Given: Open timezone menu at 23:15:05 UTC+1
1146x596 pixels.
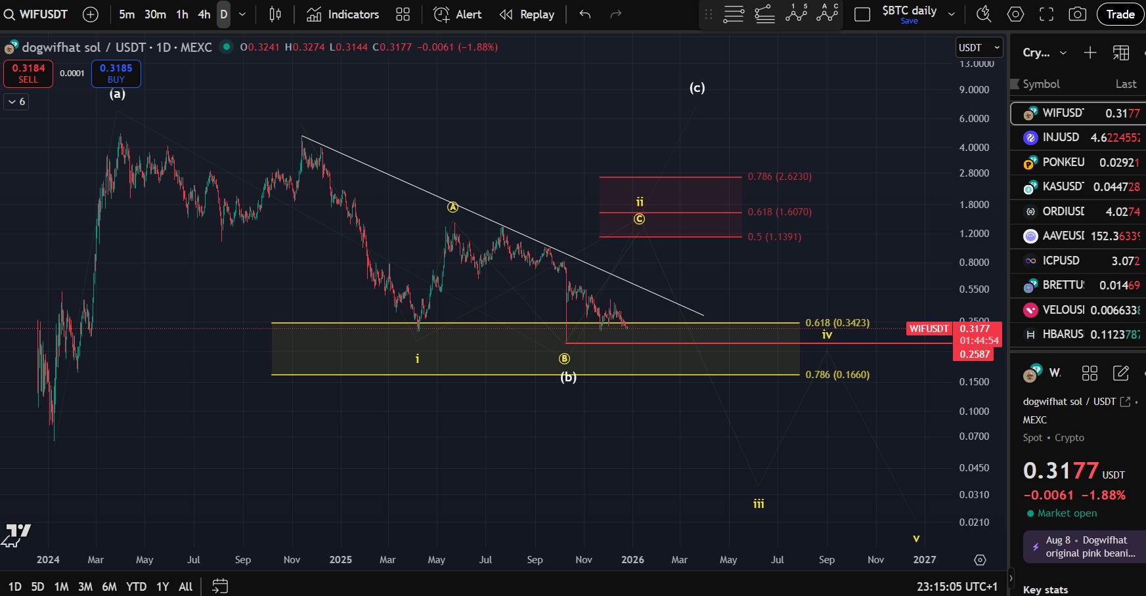Looking at the screenshot, I should coord(957,587).
